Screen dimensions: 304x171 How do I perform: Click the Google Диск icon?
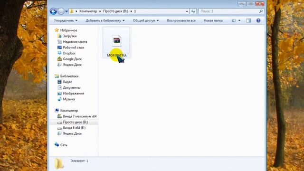(x=59, y=59)
